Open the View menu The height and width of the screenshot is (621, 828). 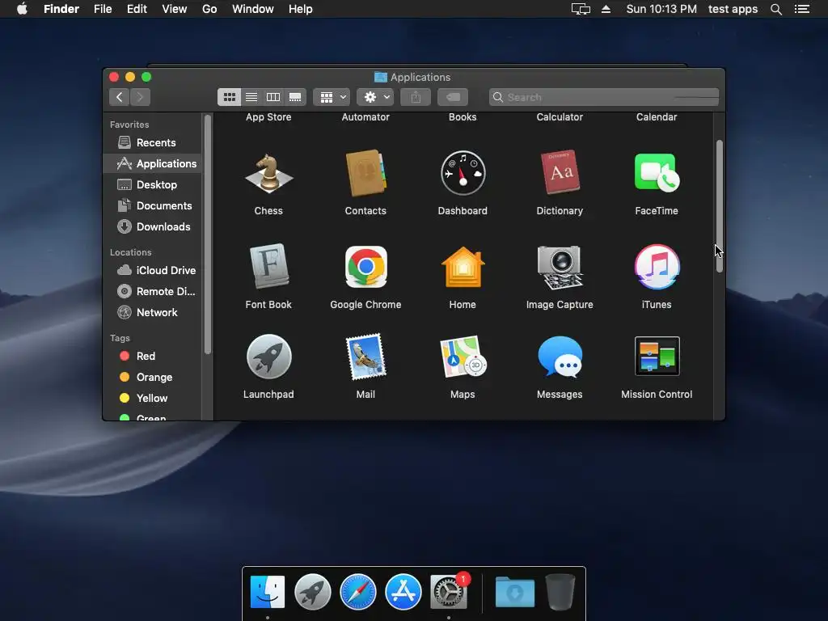175,9
